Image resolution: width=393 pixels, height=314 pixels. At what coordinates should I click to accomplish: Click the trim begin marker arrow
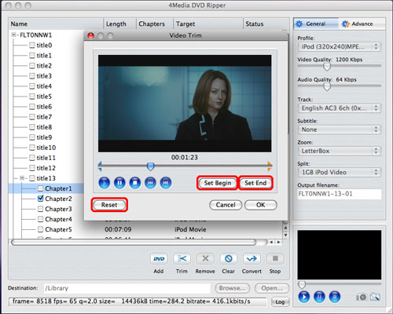click(100, 166)
